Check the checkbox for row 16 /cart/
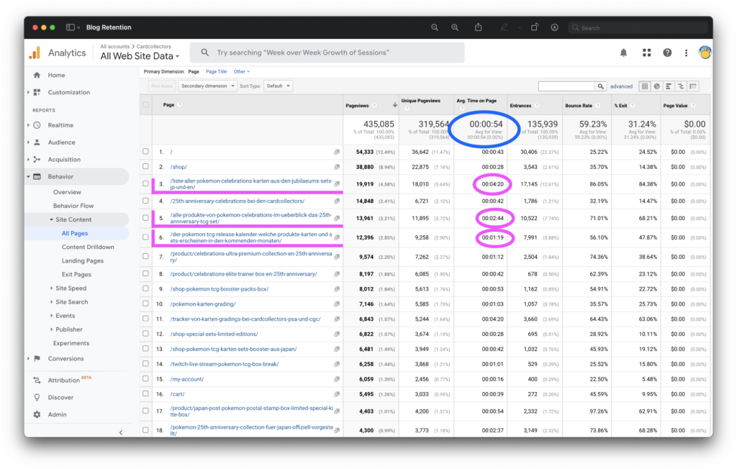Screen dimensions: 737x469 (x=145, y=393)
